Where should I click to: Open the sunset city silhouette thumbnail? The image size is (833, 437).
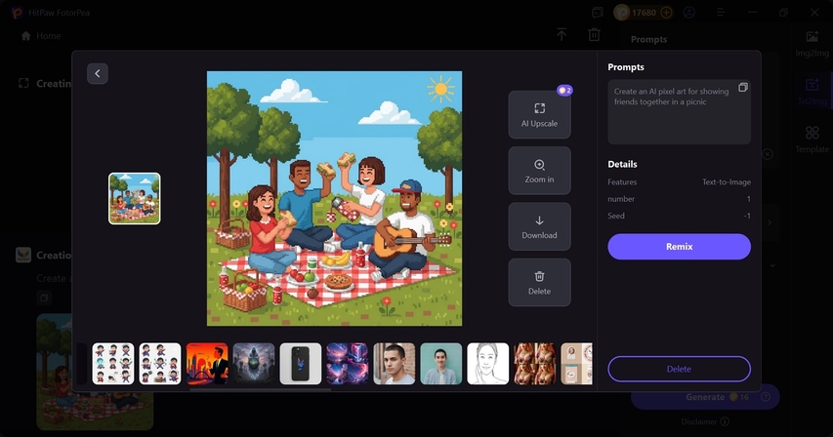pyautogui.click(x=207, y=364)
